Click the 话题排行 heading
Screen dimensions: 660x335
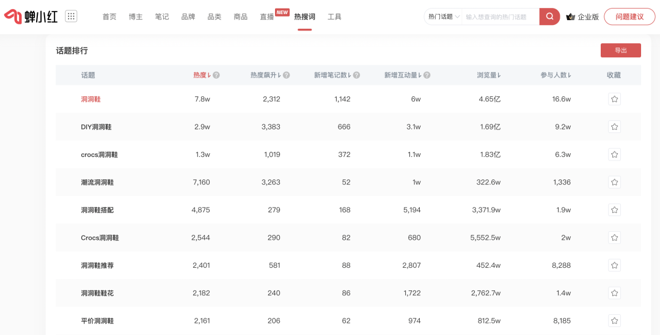[x=72, y=51]
